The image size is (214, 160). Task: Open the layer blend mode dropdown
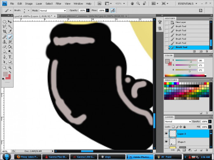tap(178, 121)
